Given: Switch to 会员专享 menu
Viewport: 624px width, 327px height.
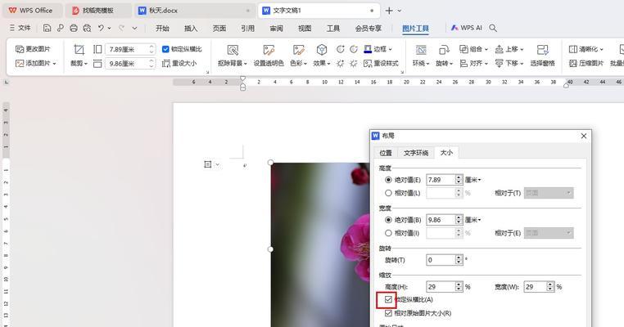Looking at the screenshot, I should pos(369,28).
